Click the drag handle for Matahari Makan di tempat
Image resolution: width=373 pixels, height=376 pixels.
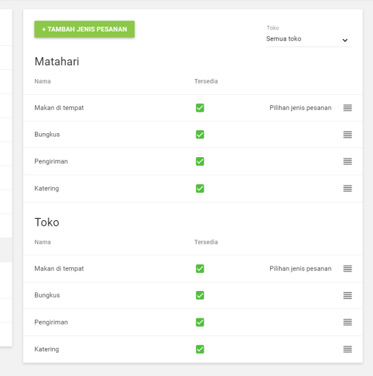click(x=348, y=108)
